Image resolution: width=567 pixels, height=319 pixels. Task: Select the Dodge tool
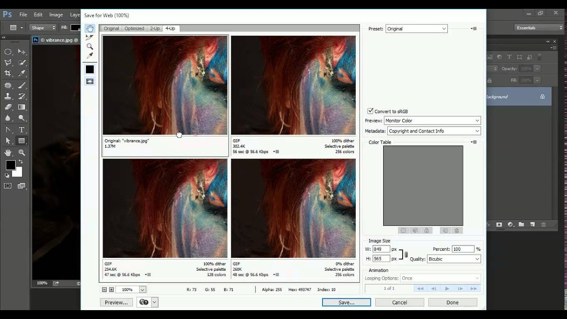(21, 118)
